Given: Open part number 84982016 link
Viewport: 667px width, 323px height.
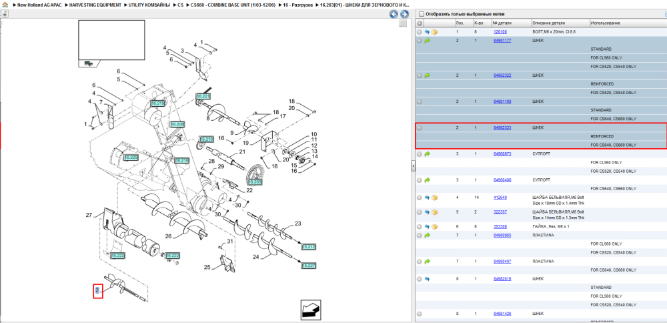Looking at the screenshot, I should 502,279.
